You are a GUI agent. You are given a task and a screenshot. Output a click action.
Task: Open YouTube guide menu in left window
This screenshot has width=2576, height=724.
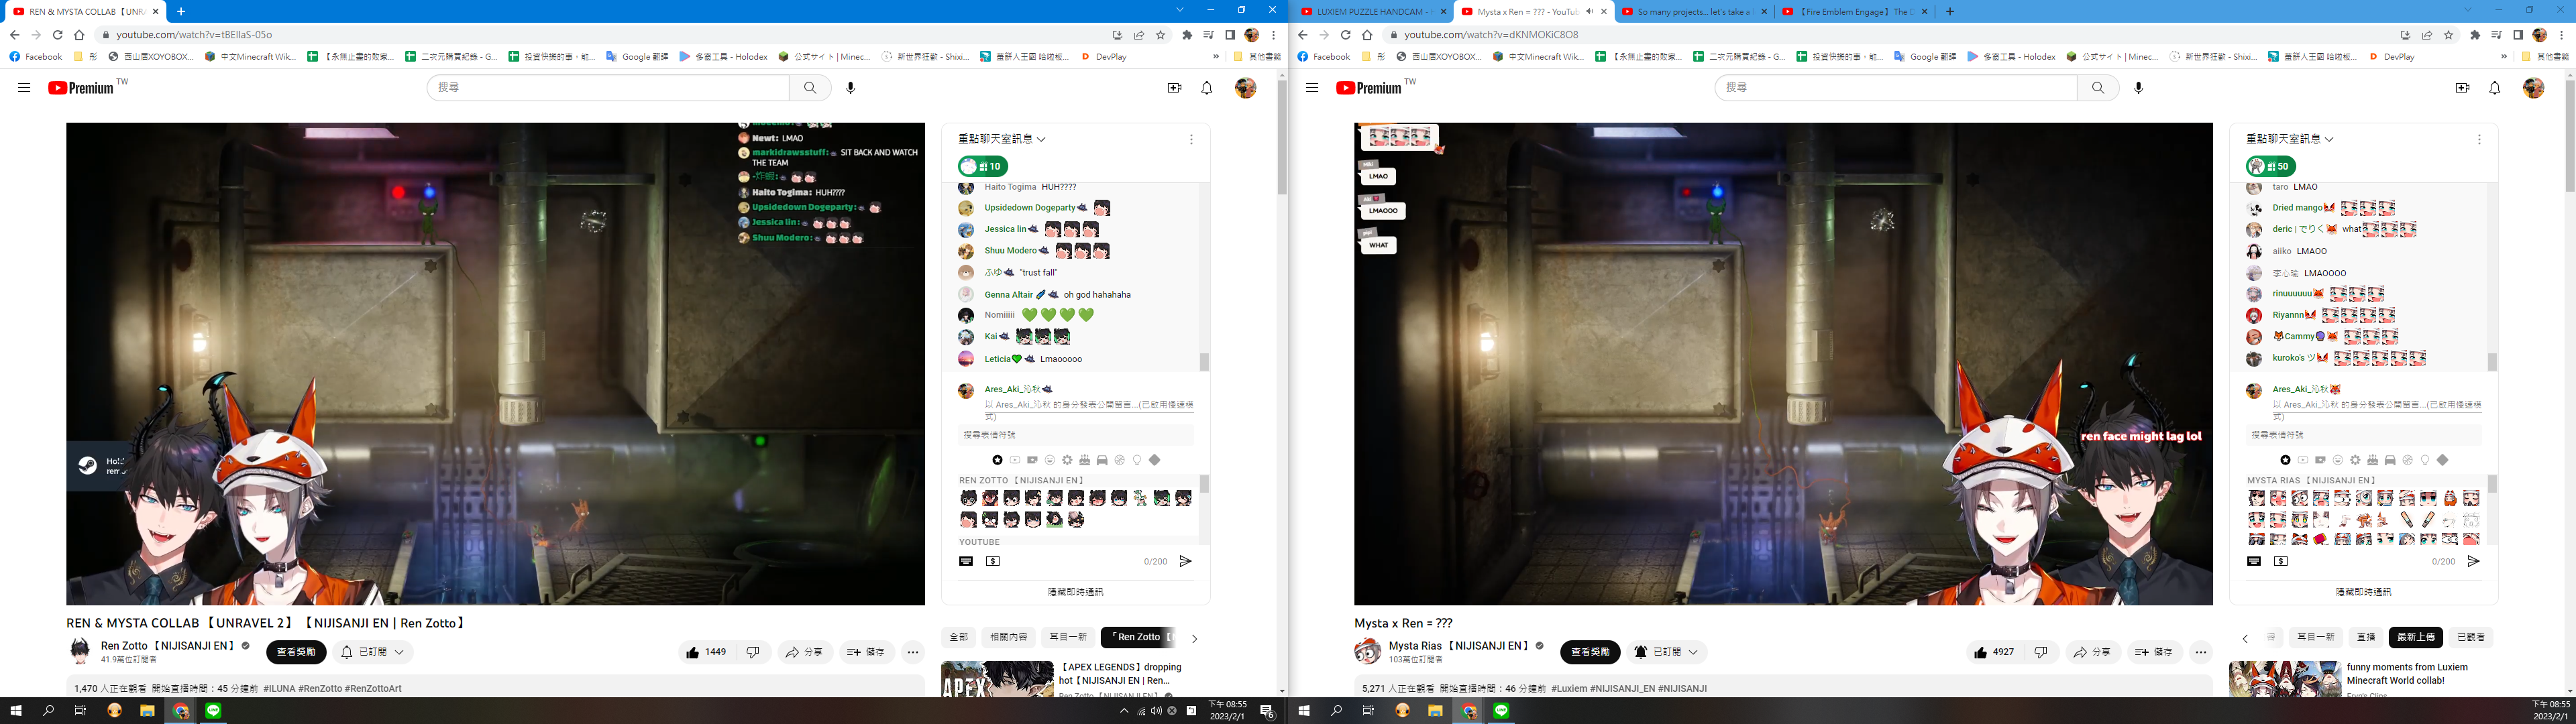(24, 88)
